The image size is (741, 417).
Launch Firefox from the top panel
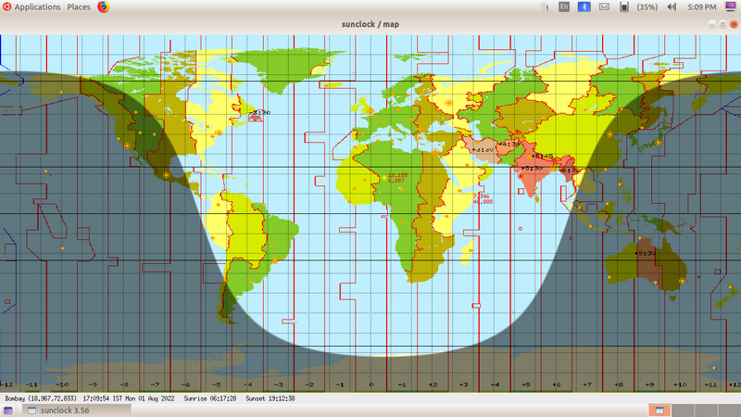(x=103, y=6)
